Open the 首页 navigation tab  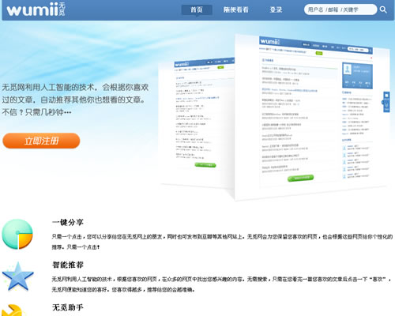tap(197, 10)
